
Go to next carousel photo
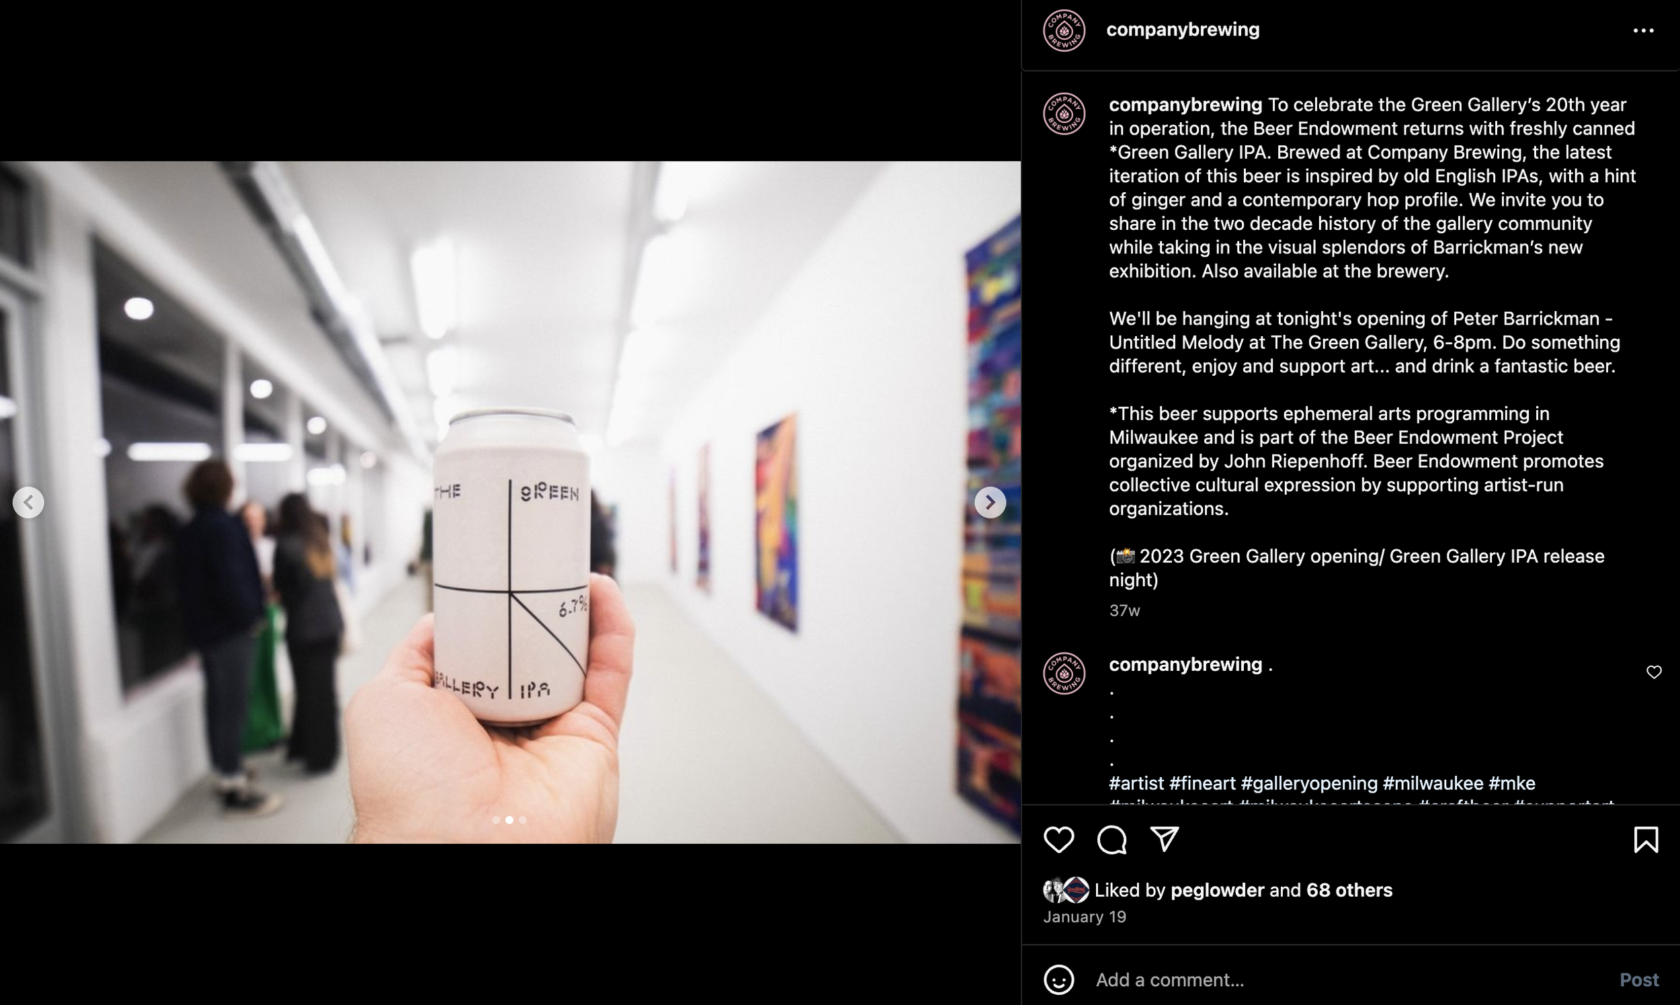pyautogui.click(x=990, y=503)
